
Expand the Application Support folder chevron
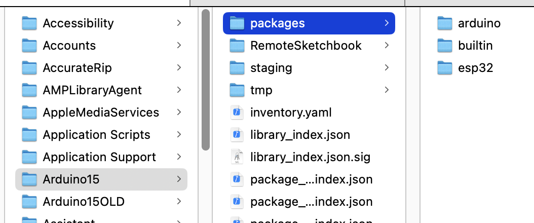coord(179,157)
